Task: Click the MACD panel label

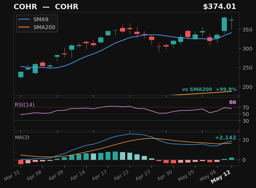Action: coord(22,137)
